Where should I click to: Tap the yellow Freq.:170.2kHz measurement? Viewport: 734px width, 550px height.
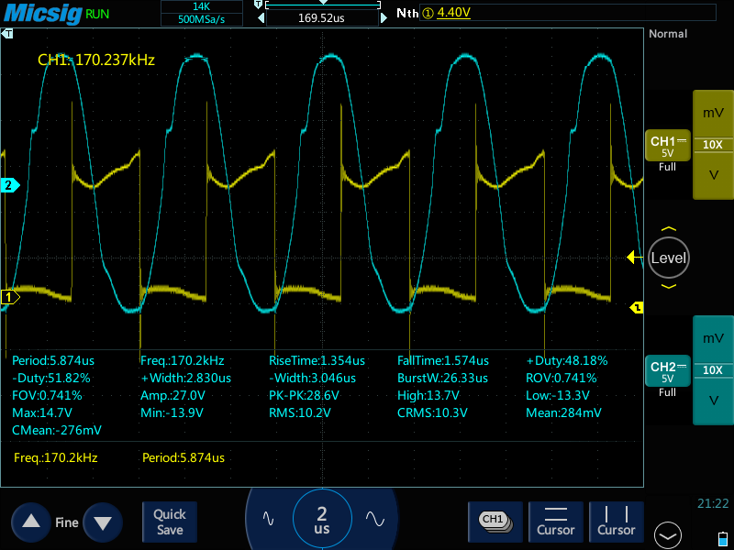click(56, 457)
